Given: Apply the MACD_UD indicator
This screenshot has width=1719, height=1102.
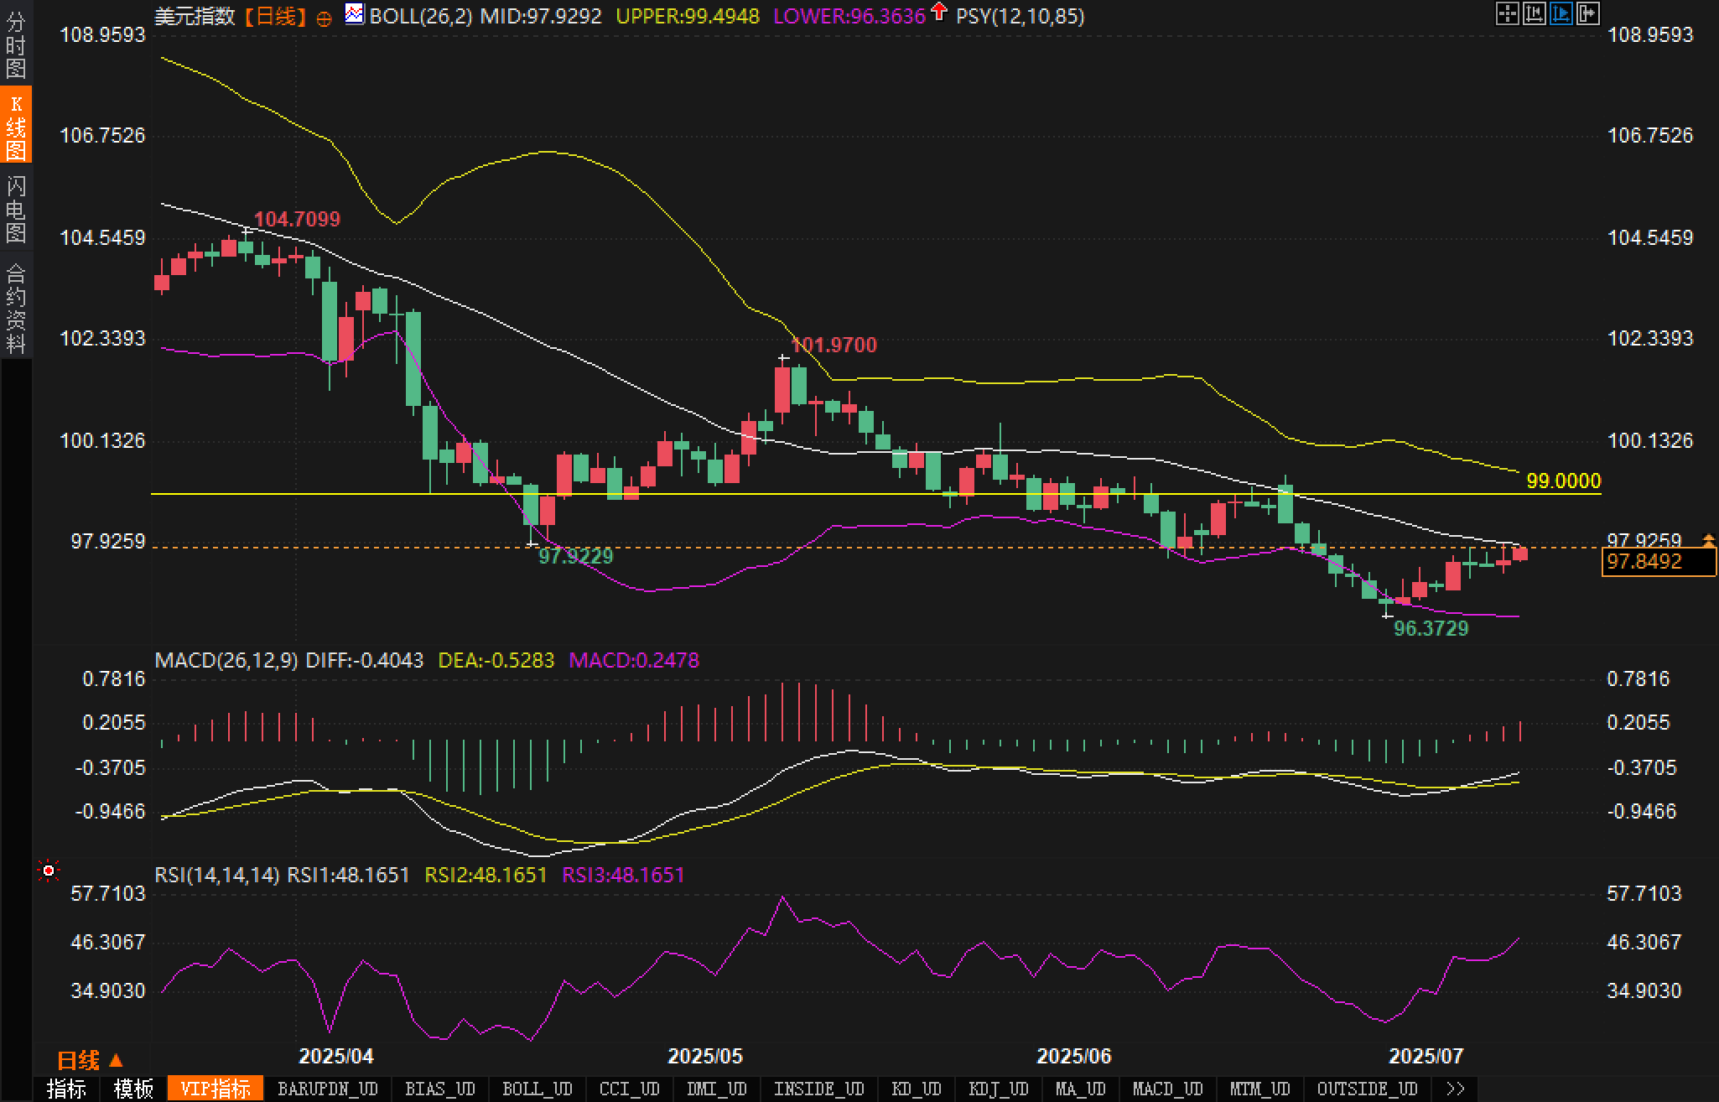Looking at the screenshot, I should [1167, 1089].
